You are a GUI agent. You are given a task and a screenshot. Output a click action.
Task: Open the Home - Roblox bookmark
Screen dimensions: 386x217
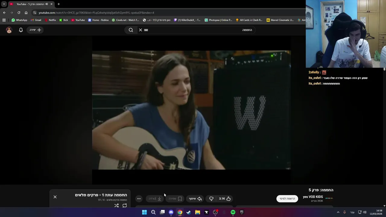(x=98, y=20)
